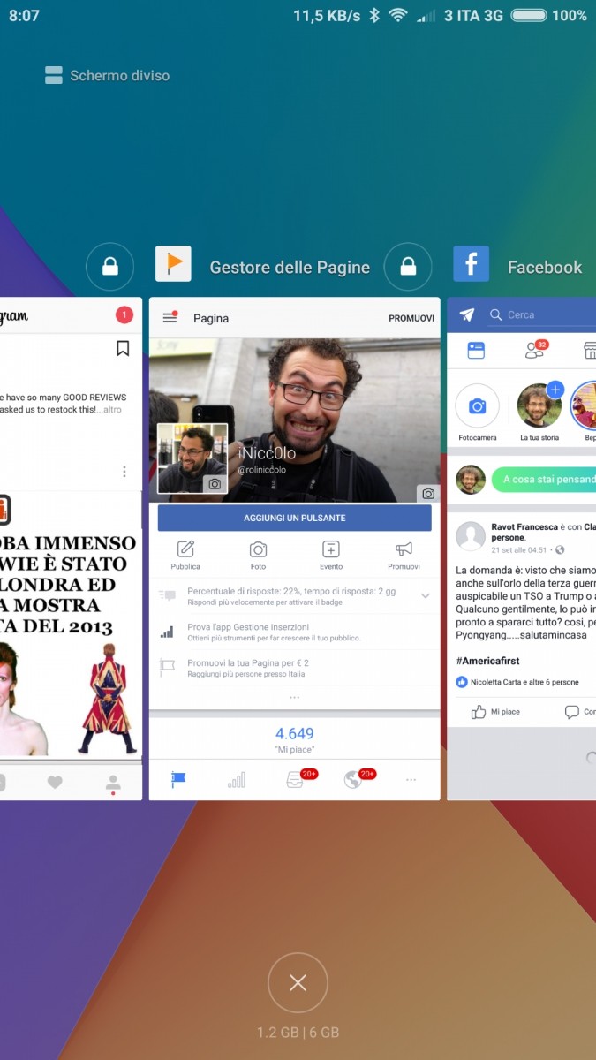Tap the 1.2 GB | 6 GB memory text
Screen dimensions: 596x1060
[x=298, y=1032]
